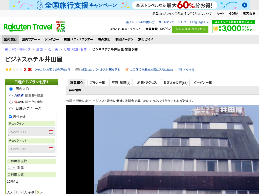
Task: Select 日帰り・デイユース radio button
Action: 11,109
